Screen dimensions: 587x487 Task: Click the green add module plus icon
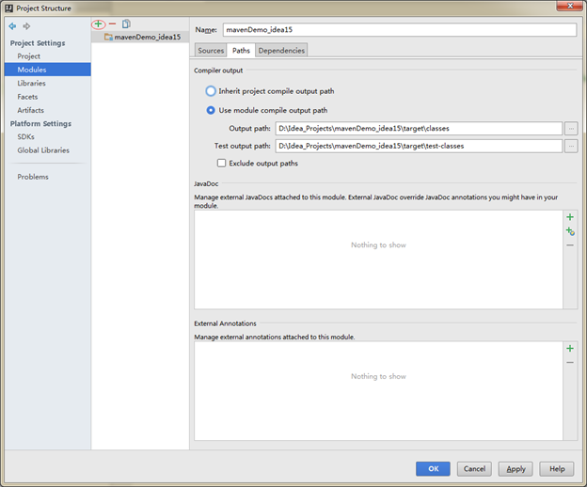(98, 24)
